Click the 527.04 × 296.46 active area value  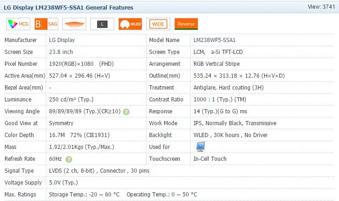pos(79,76)
